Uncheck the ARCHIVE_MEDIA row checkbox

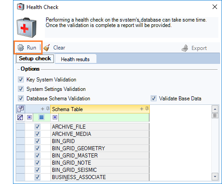[x=37, y=134]
